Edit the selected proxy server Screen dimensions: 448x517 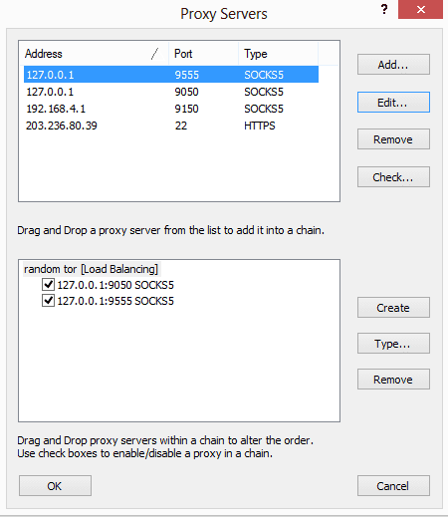tap(393, 103)
